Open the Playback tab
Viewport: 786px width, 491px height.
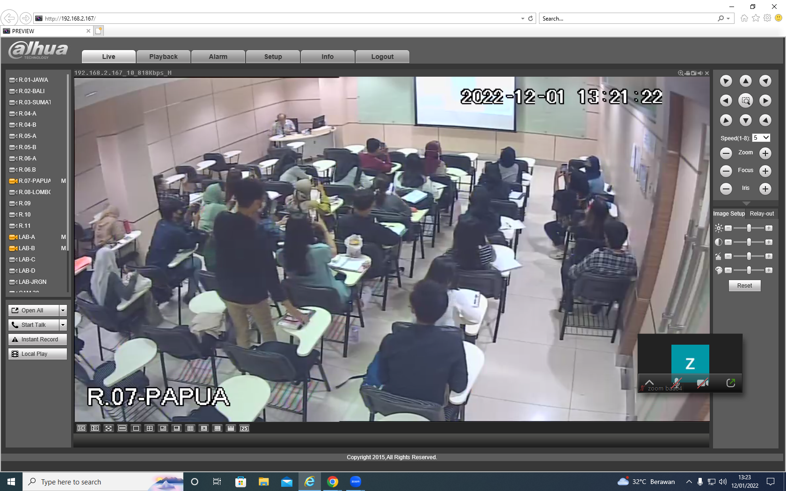(163, 57)
